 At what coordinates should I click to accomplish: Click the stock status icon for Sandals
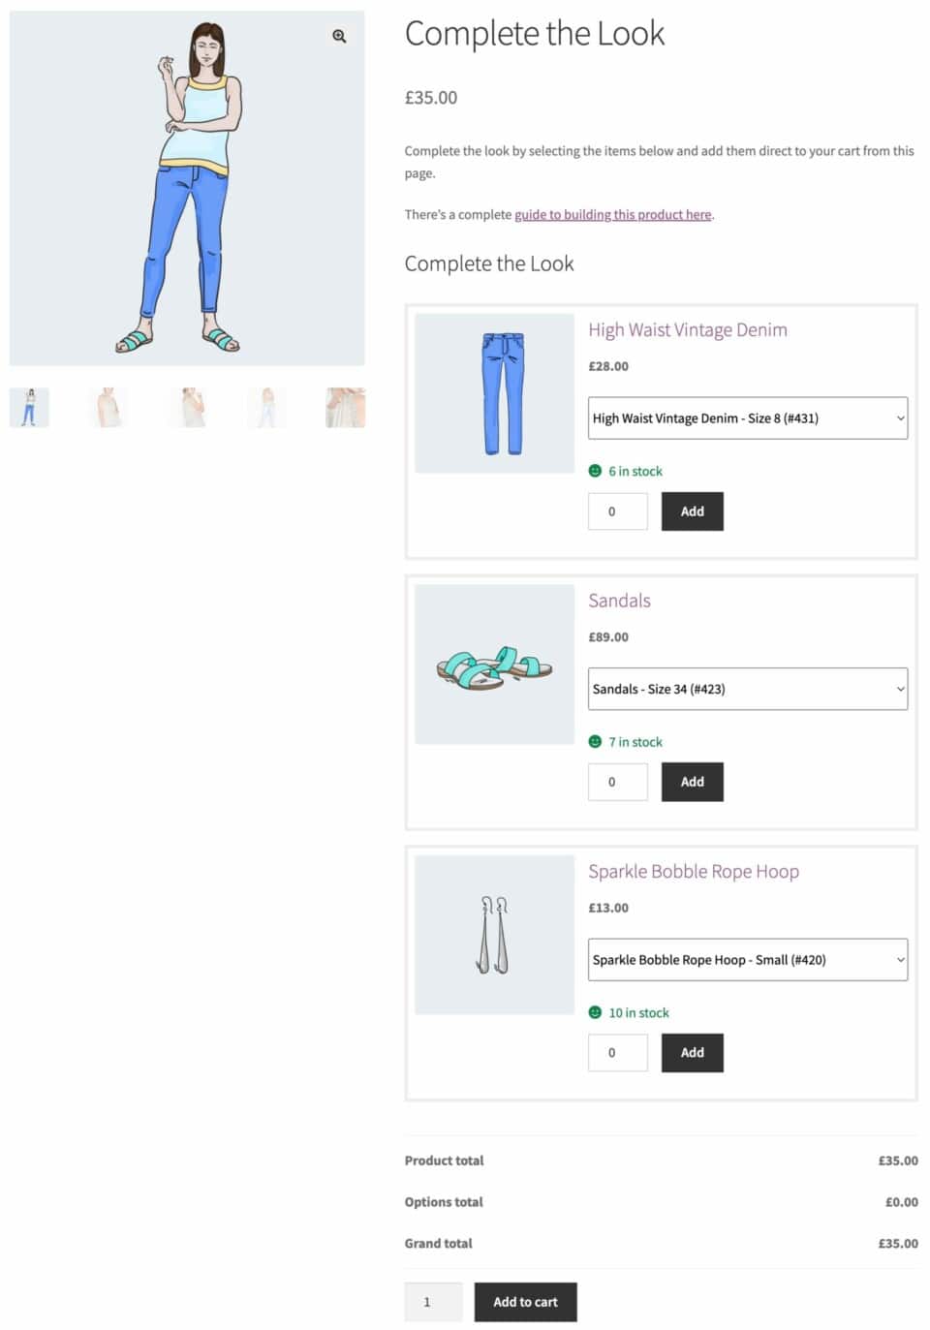(596, 742)
